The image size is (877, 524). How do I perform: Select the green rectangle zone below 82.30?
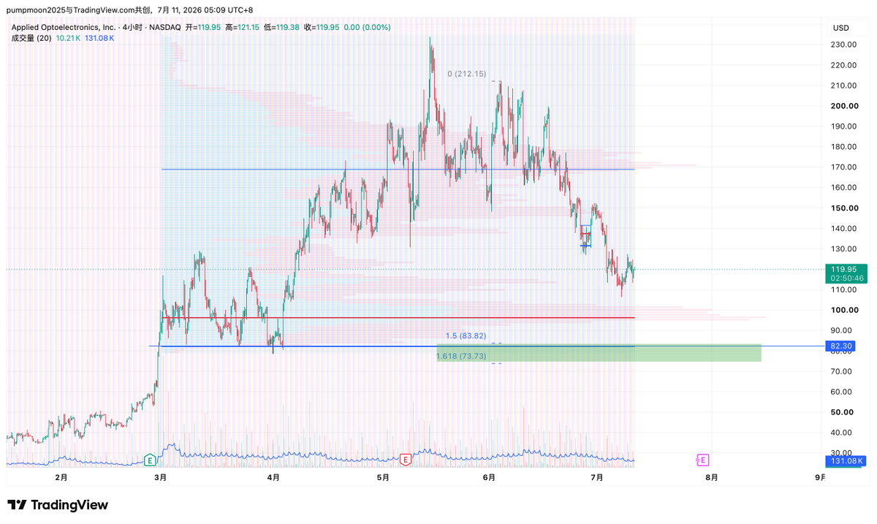pos(599,353)
